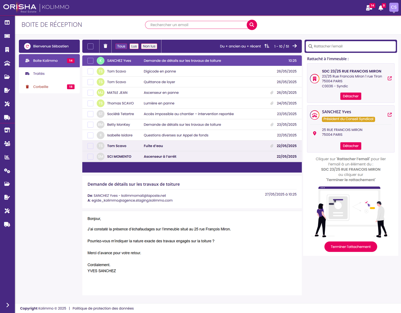Open the users group icon in sidebar
The height and width of the screenshot is (313, 401).
(7, 144)
